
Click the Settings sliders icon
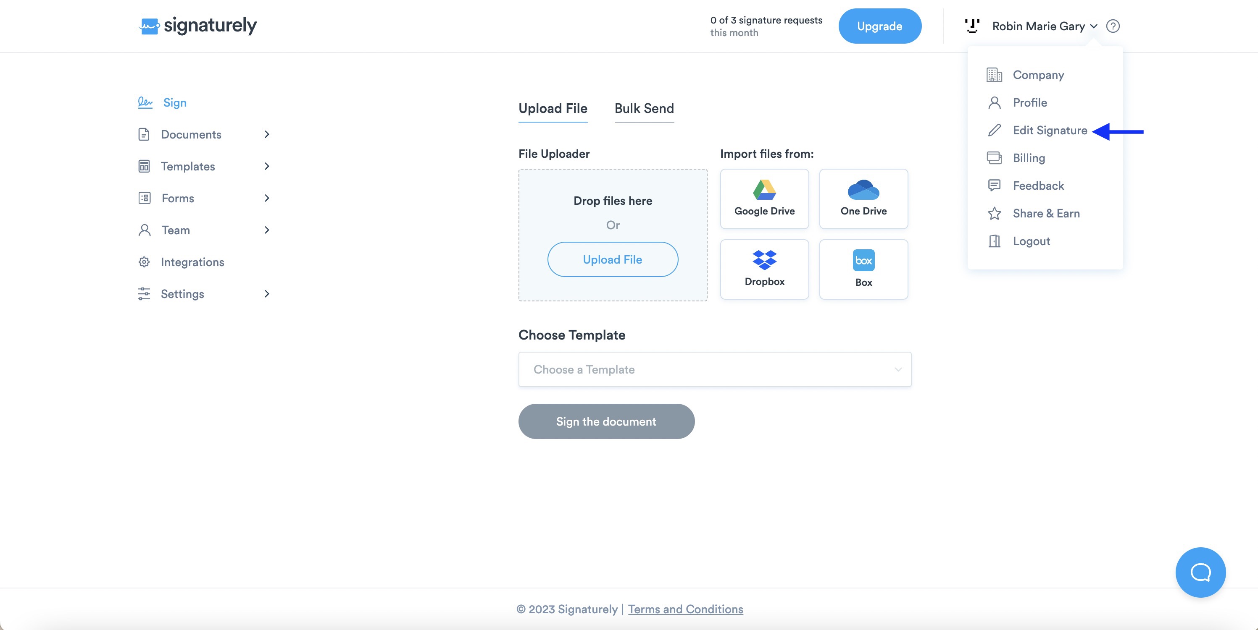144,294
